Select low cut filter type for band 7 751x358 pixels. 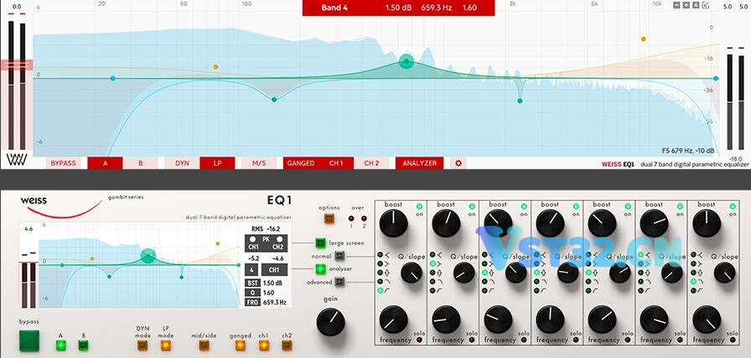tap(693, 290)
